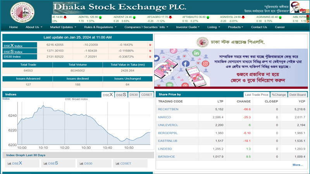This screenshot has width=310, height=174.
Task: Click the red down-arrow in DSEX Index row
Action: (150, 45)
